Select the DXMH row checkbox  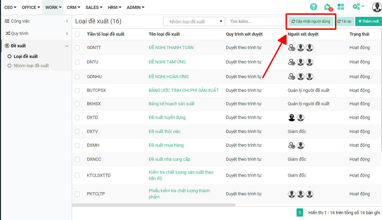[77, 145]
